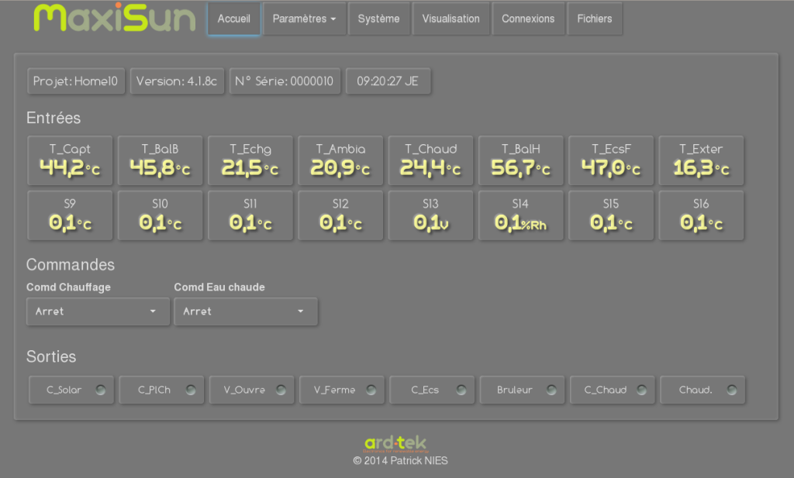Expand the Comd Eau chaude dropdown

pyautogui.click(x=245, y=311)
